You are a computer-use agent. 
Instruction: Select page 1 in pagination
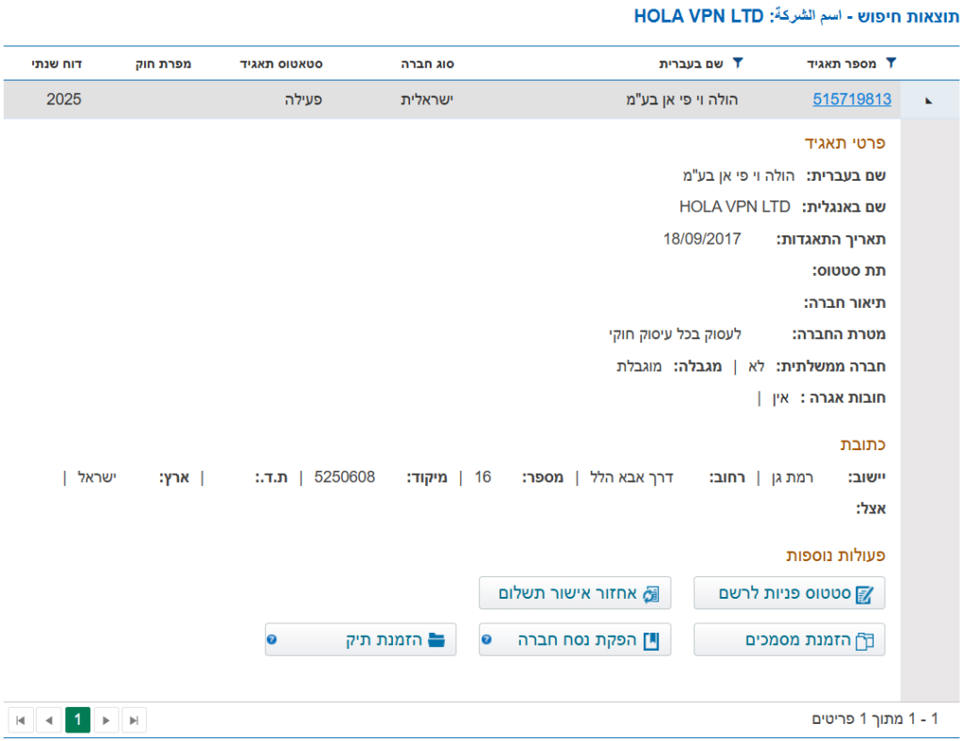coord(78,720)
